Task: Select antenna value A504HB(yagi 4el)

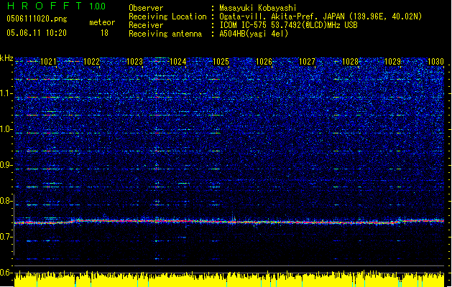Action: [254, 34]
